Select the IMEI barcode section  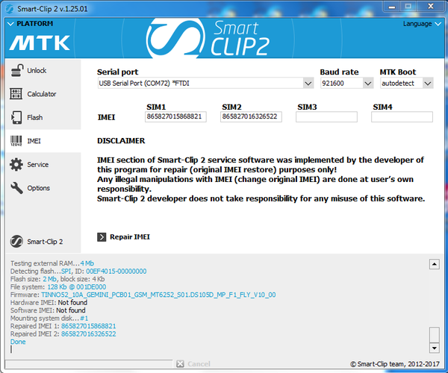pos(34,141)
